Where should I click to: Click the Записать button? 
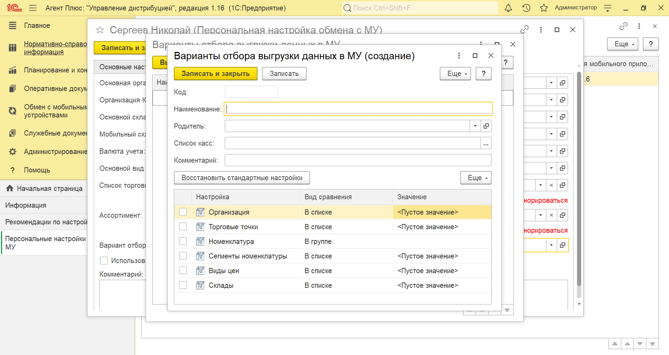[284, 74]
